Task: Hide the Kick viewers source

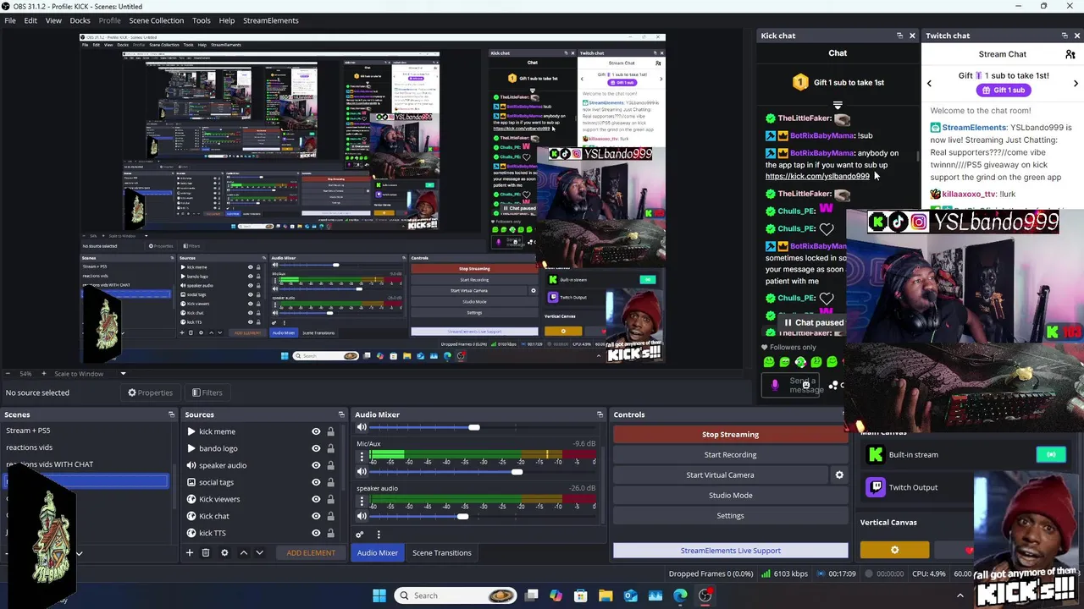Action: click(x=316, y=499)
